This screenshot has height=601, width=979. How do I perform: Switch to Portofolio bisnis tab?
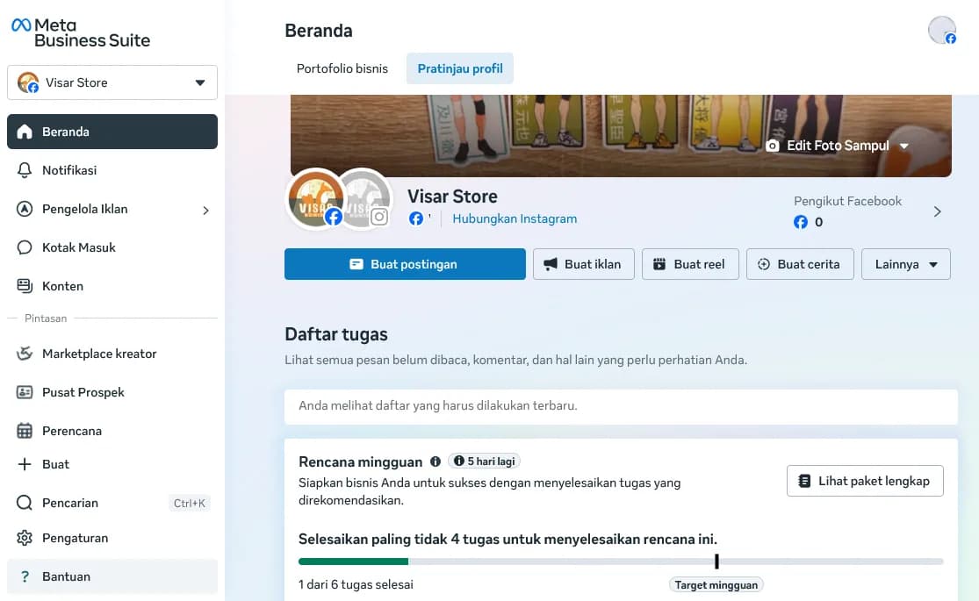(342, 68)
